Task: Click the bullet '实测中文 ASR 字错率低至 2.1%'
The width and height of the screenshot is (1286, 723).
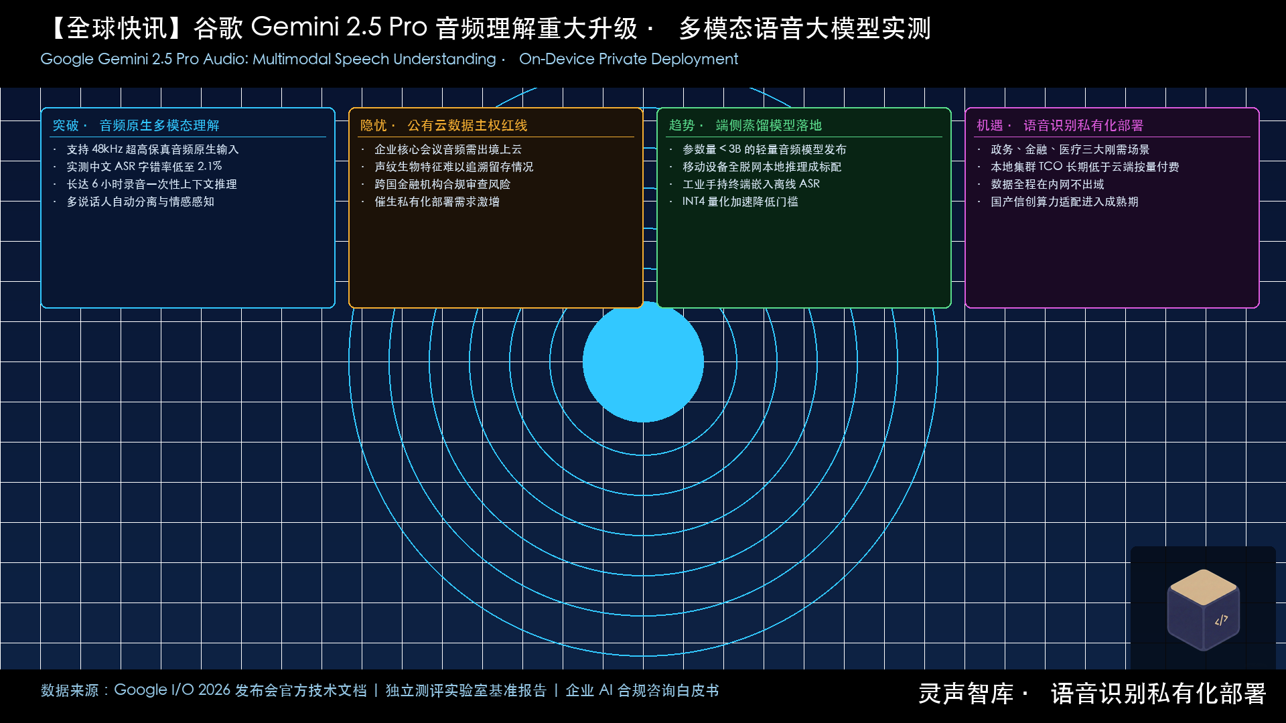Action: pyautogui.click(x=144, y=167)
